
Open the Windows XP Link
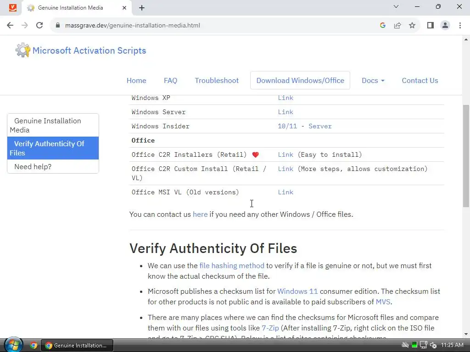coord(285,98)
